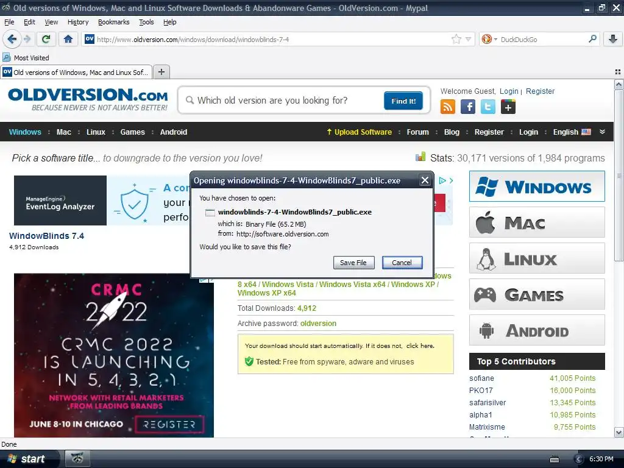The image size is (624, 468).
Task: Open the WindowBlinds 7.4 title link
Action: tap(46, 236)
